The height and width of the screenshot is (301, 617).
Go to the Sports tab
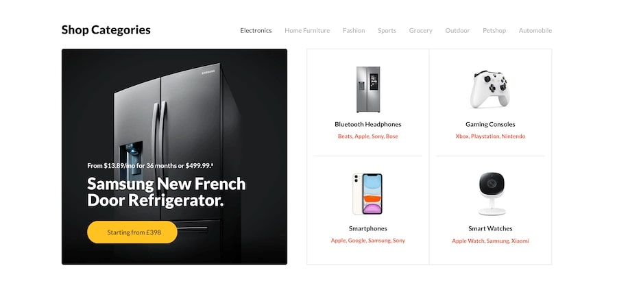pyautogui.click(x=387, y=30)
